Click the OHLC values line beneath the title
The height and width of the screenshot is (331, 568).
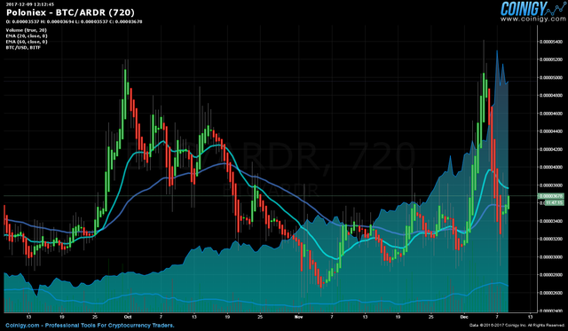(x=74, y=21)
